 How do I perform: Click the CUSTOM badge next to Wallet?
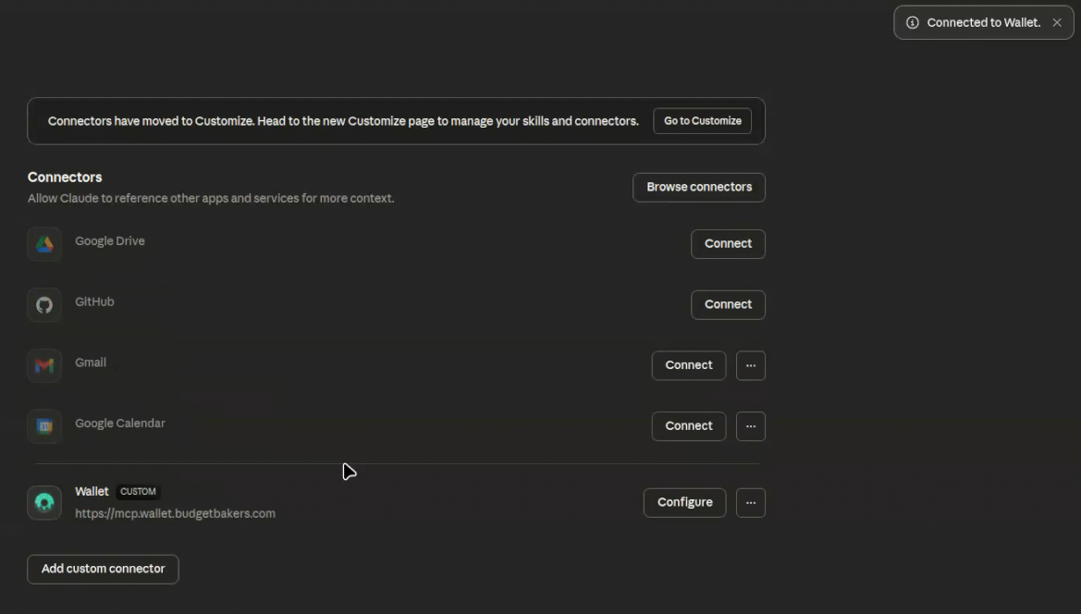click(137, 491)
